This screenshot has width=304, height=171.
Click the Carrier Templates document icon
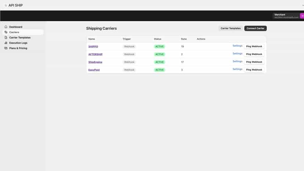tap(6, 37)
